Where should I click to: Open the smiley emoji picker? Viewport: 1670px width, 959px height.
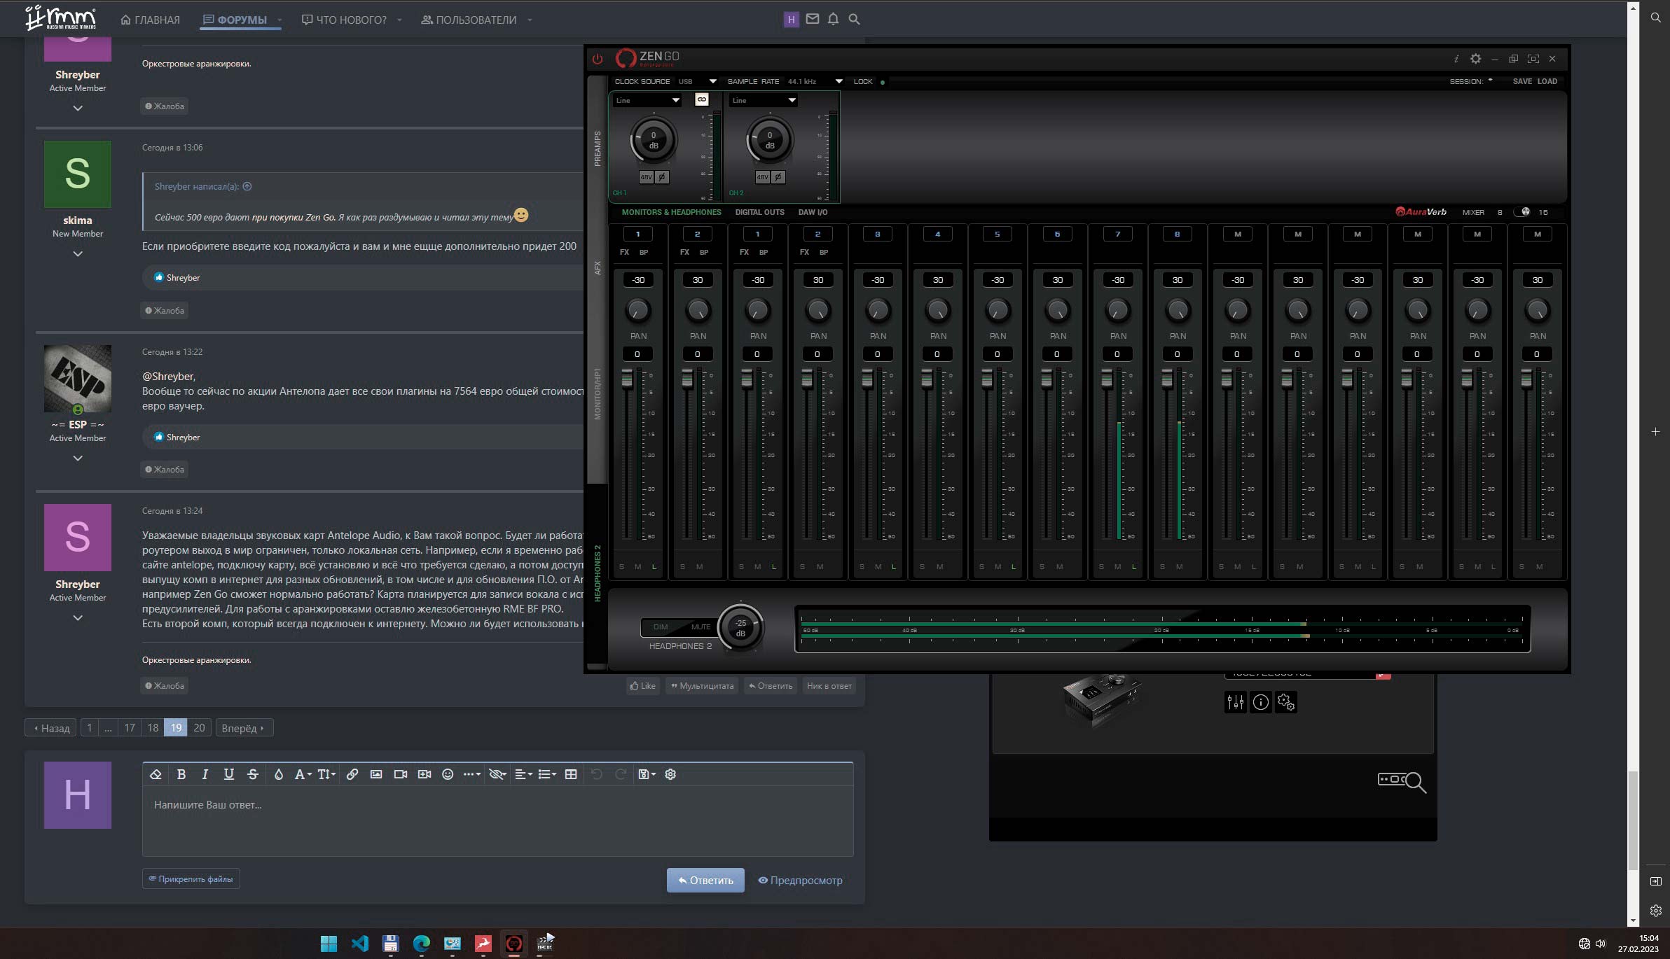448,774
